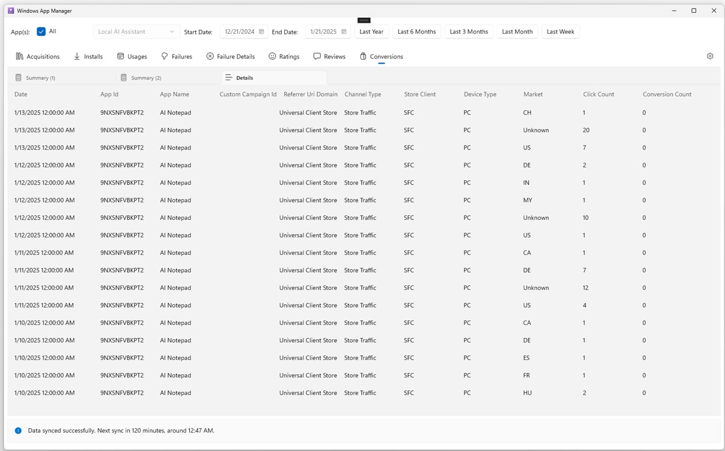Click the Custom Campaign Id column header

pyautogui.click(x=248, y=94)
